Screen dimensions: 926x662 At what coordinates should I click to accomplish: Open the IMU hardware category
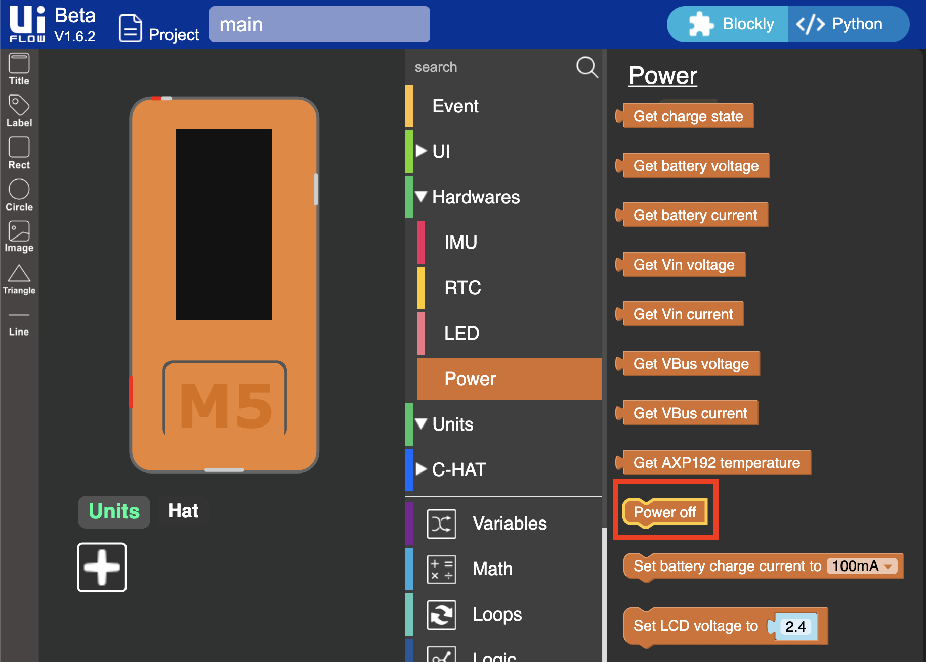coord(460,242)
